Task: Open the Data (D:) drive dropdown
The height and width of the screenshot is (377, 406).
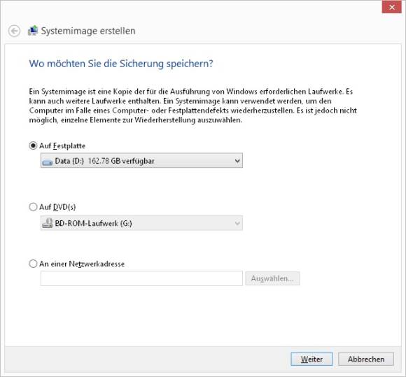Action: (x=141, y=161)
